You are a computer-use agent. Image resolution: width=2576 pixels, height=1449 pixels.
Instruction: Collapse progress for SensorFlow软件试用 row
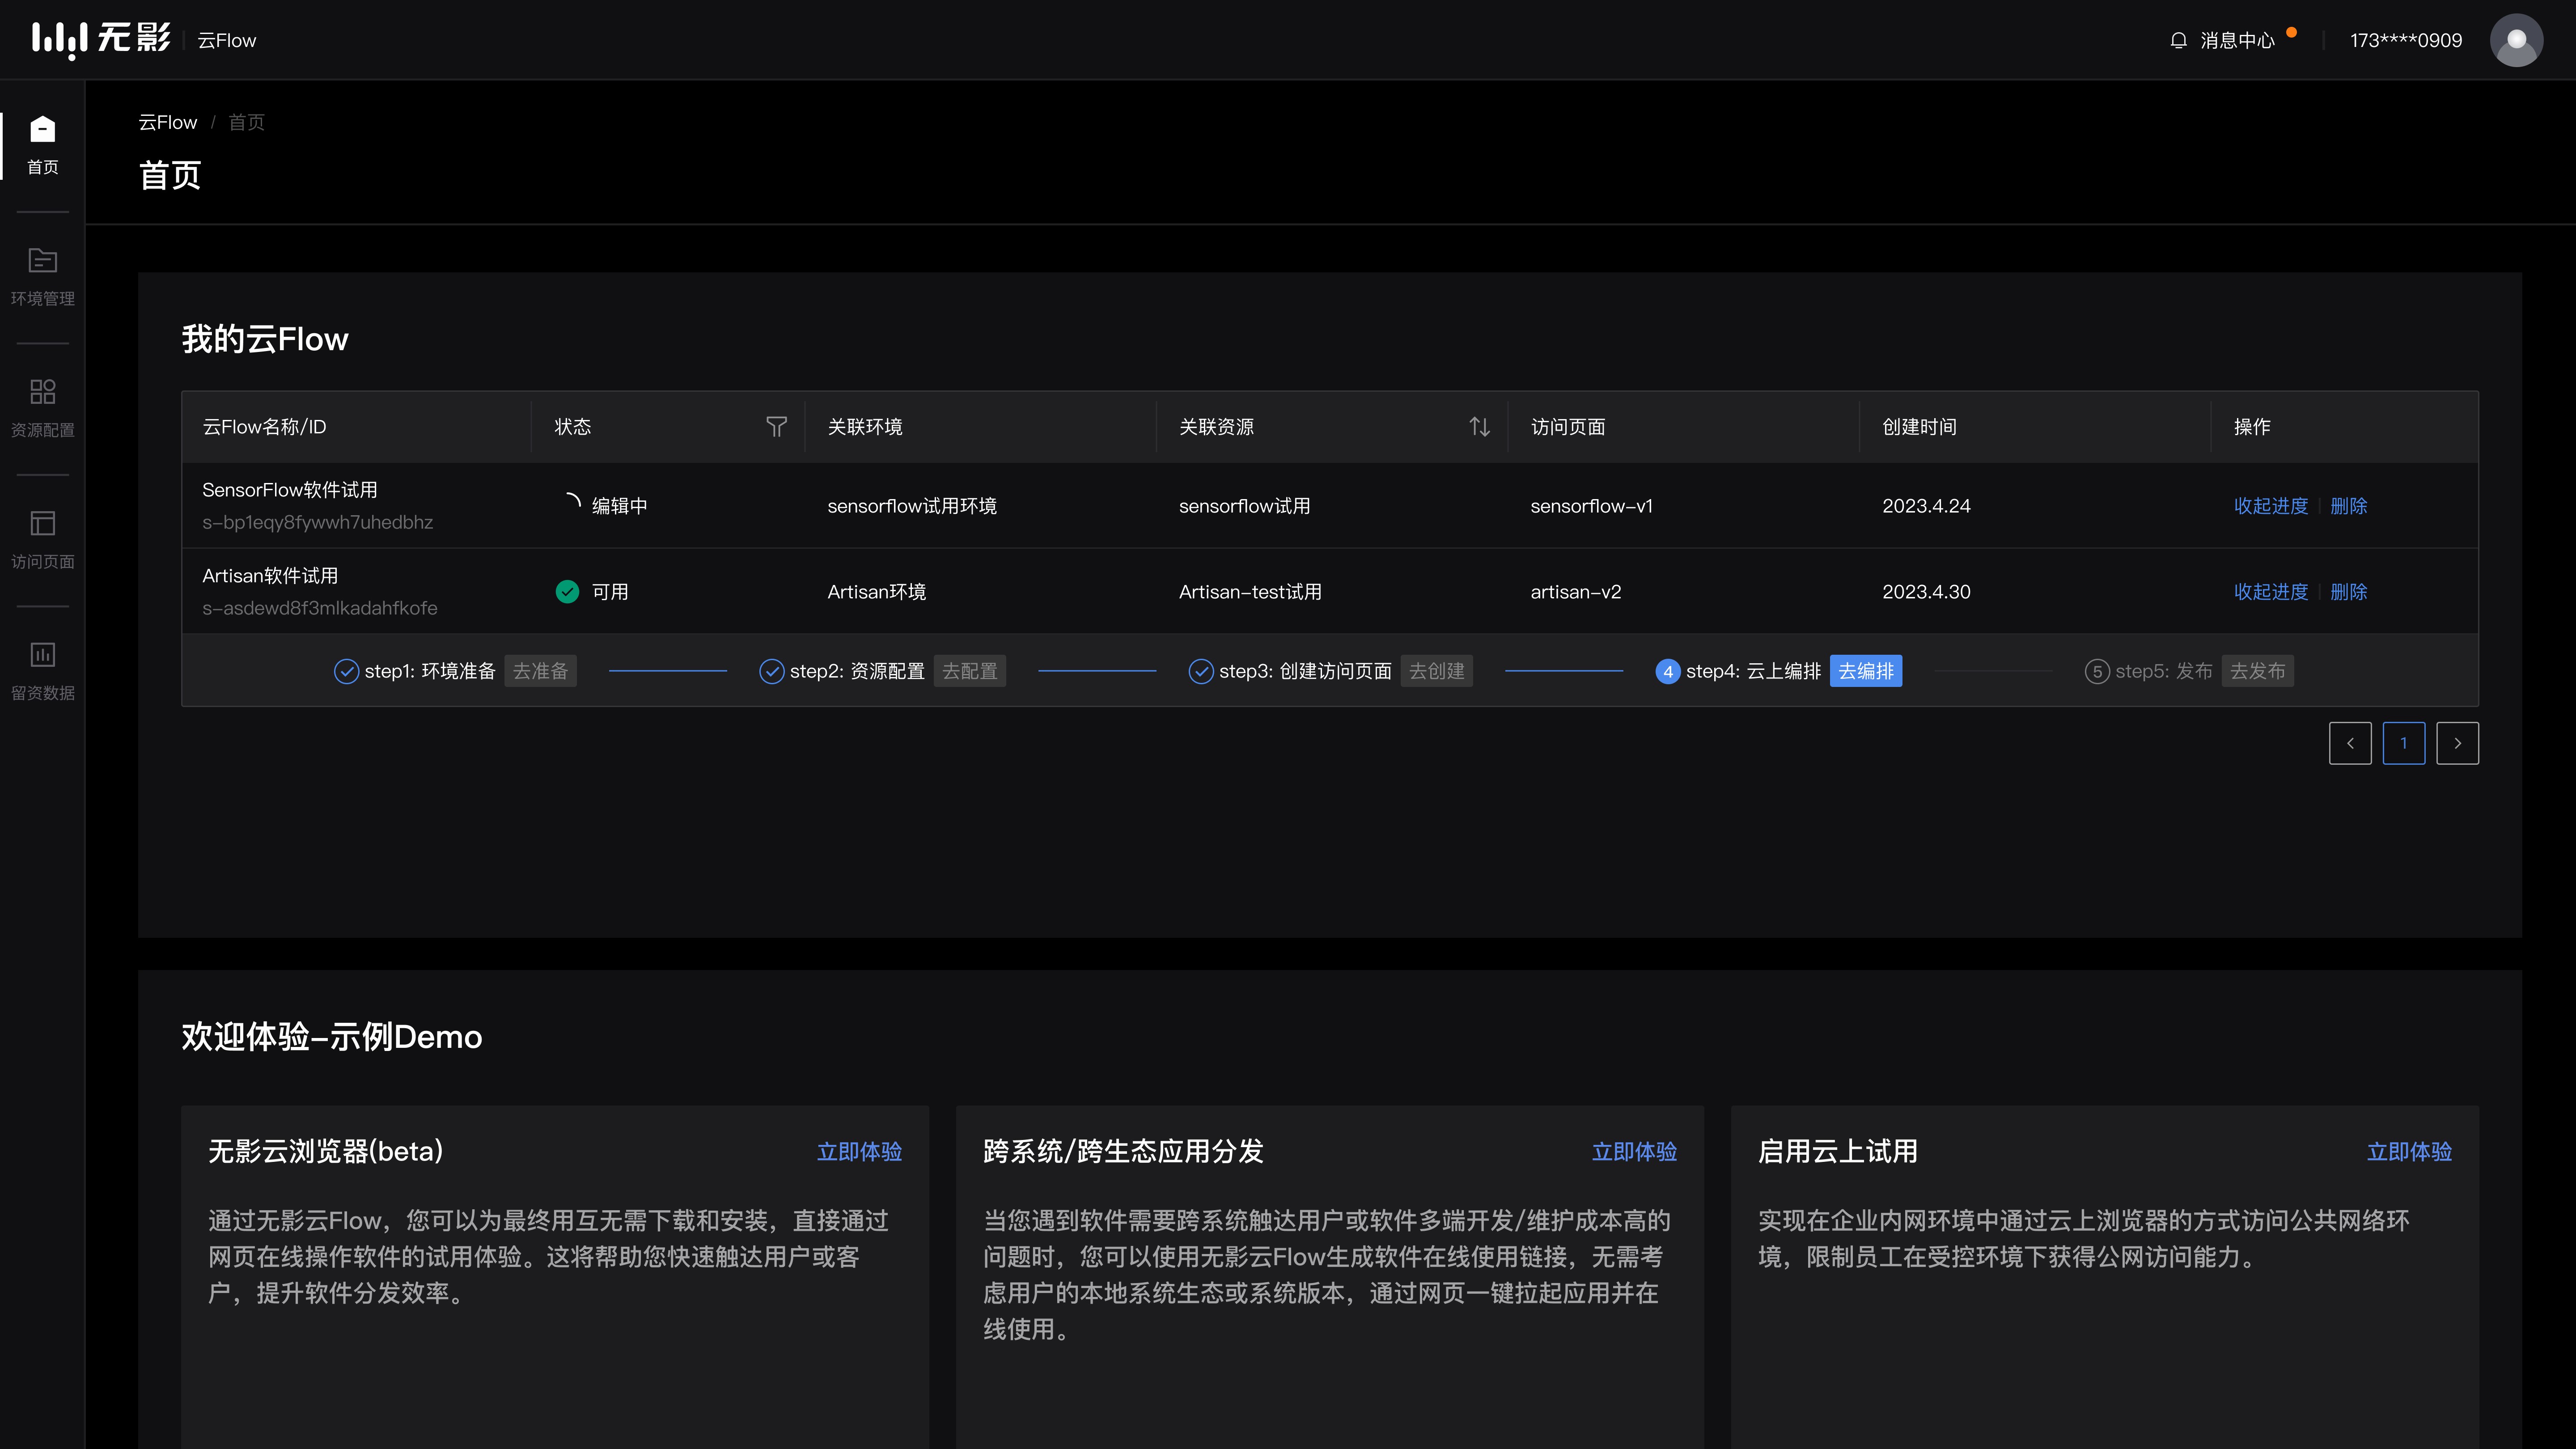(2271, 506)
